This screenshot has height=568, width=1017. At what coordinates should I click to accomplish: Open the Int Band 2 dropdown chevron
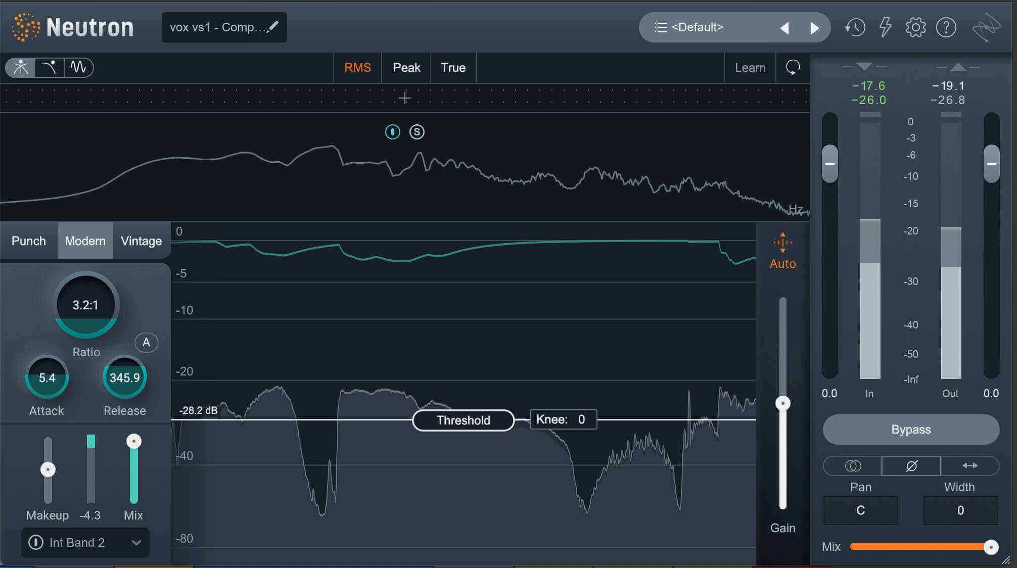coord(136,543)
